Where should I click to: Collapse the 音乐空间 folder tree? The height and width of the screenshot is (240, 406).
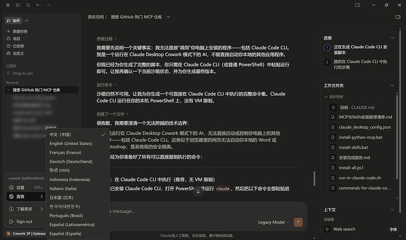click(326, 97)
